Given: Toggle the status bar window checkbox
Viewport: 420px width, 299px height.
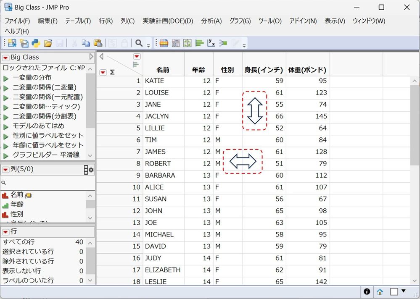Looking at the screenshot, I should (x=394, y=291).
